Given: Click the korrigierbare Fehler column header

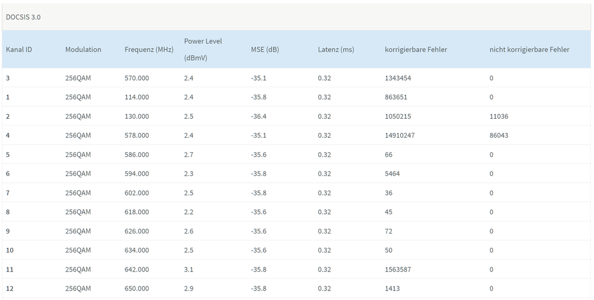Looking at the screenshot, I should point(416,49).
